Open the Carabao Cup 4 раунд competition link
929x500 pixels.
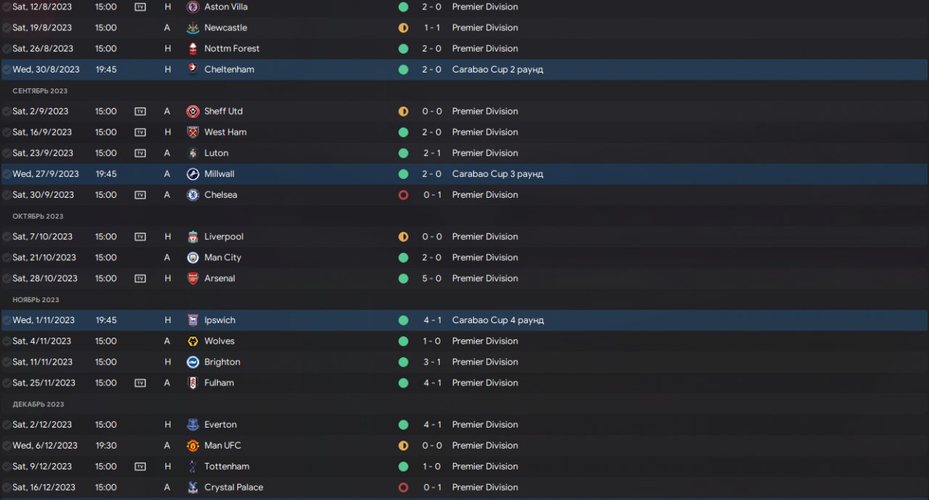pos(497,320)
